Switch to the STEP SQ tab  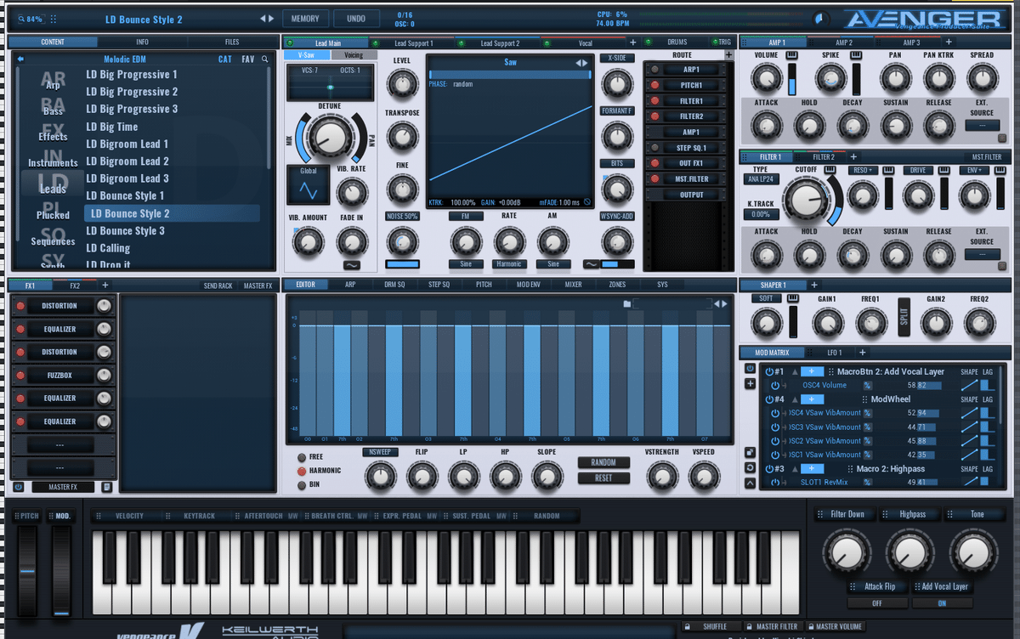tap(439, 286)
